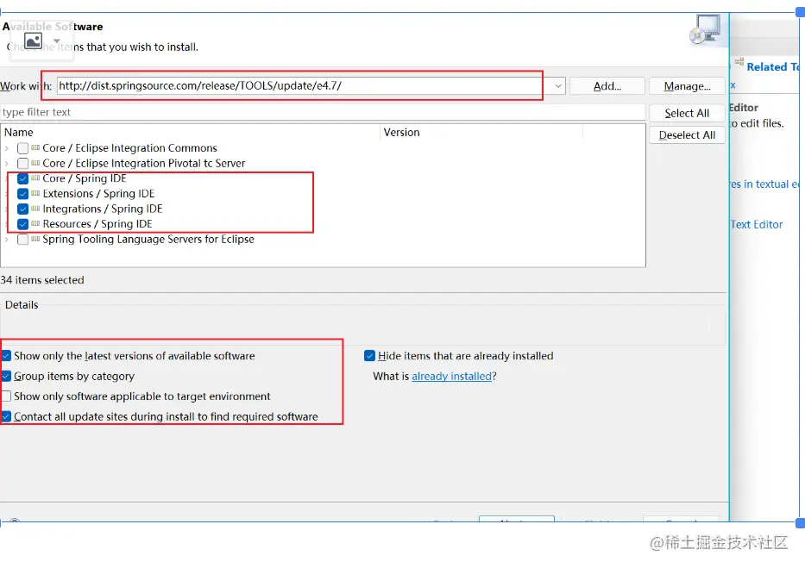Check Core / Eclipse Integration Commons checkbox
This screenshot has width=805, height=568.
tap(22, 148)
